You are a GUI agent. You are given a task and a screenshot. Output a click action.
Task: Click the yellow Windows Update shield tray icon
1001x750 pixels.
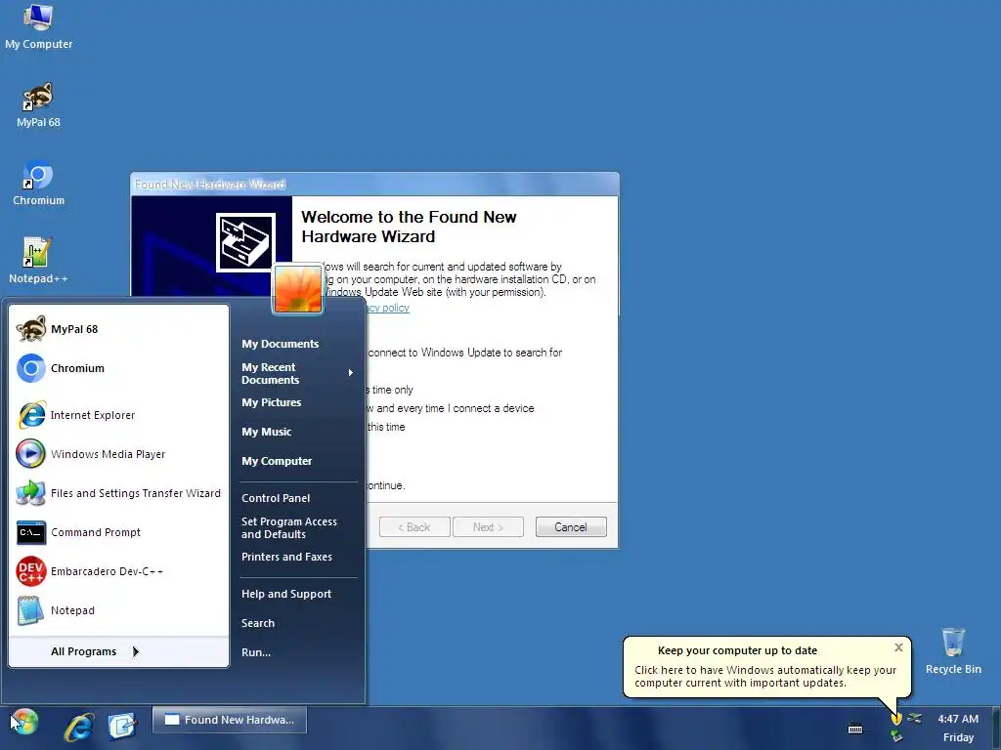pos(896,719)
